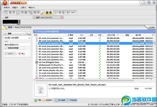Click the 搜索中 search button
Viewport: 157px width, 107px height.
(10, 54)
